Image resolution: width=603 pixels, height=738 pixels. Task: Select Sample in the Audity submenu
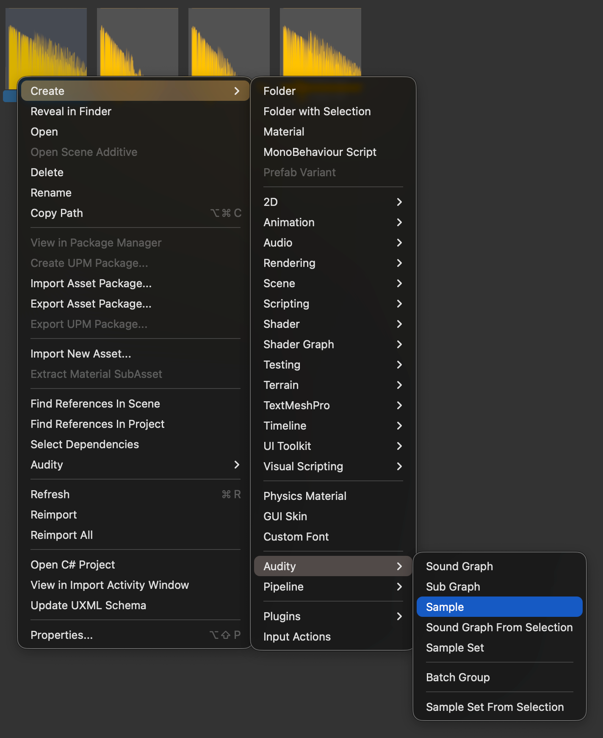tap(499, 607)
